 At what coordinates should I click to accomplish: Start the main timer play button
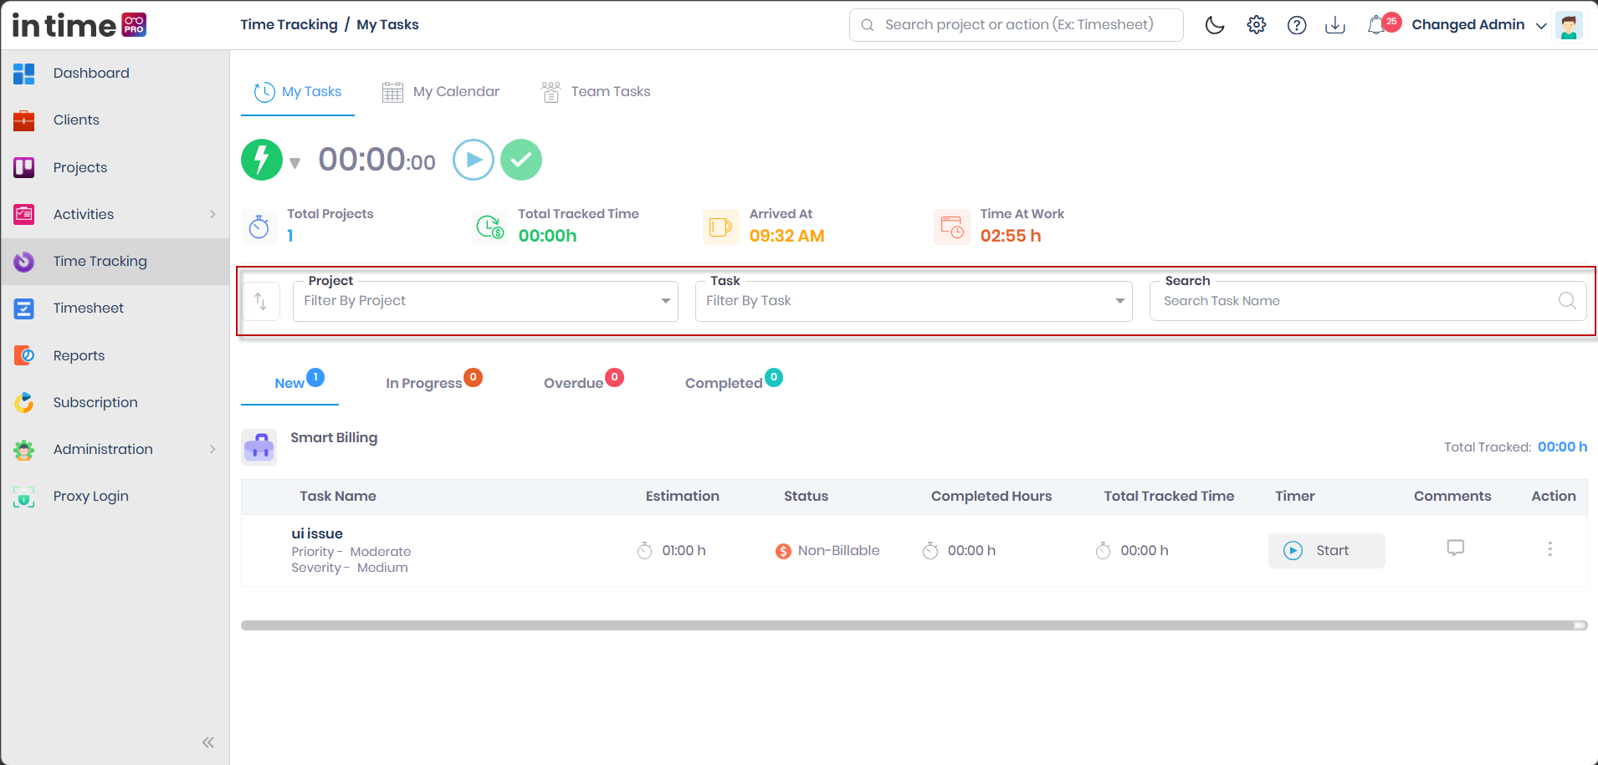(474, 160)
